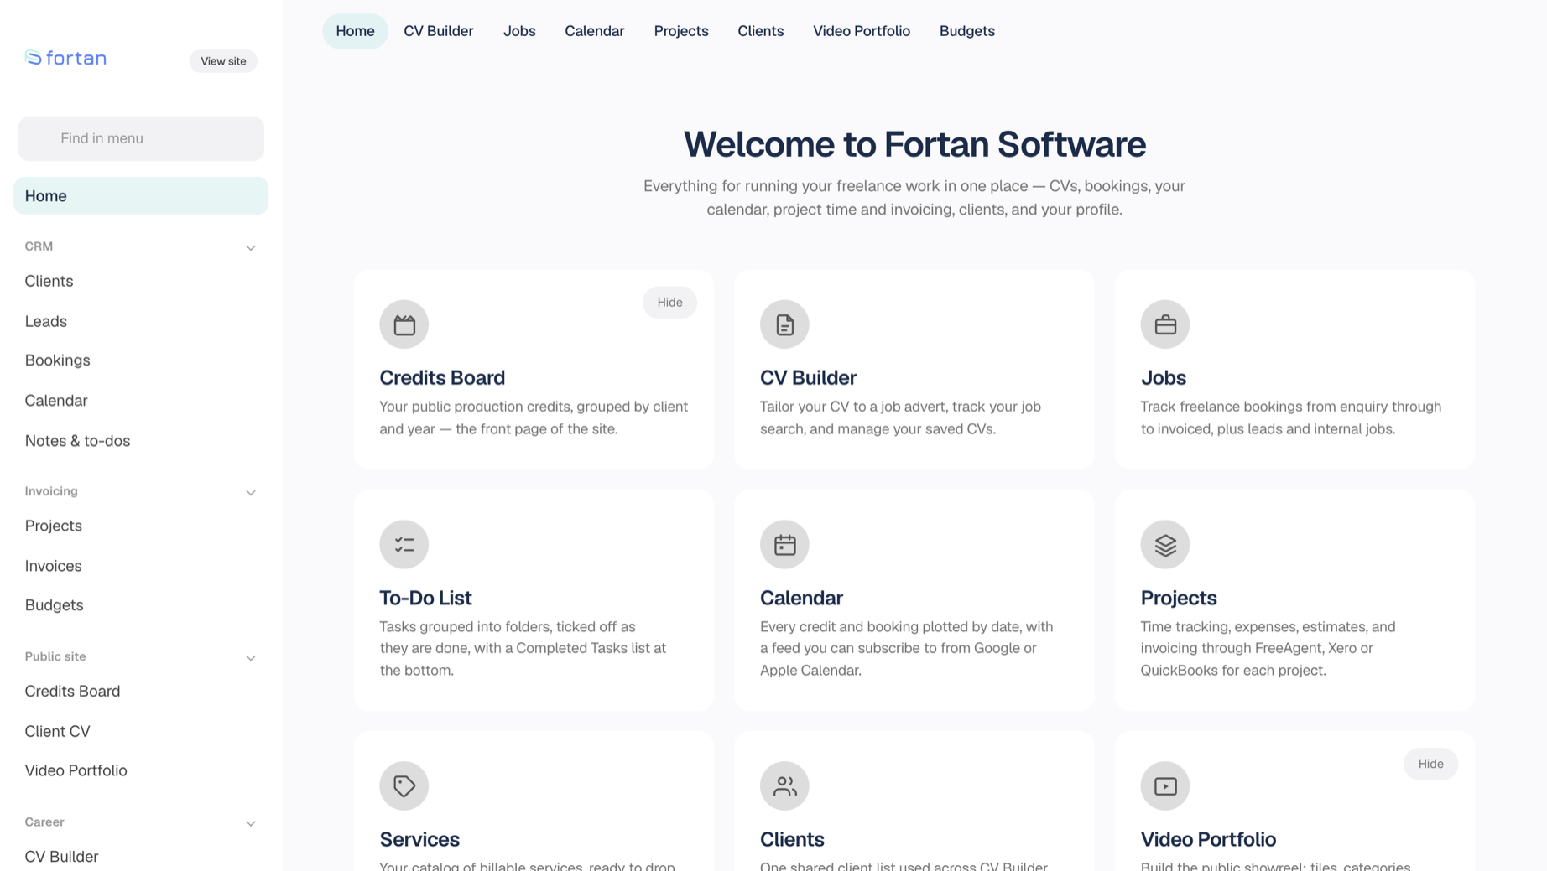Collapse the CRM section chevron
The image size is (1547, 871).
tap(250, 247)
